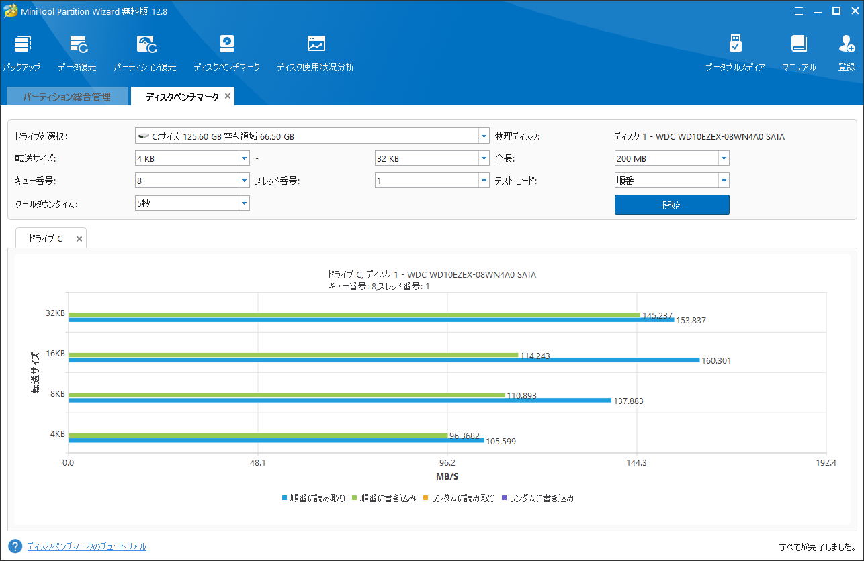
Task: Toggle ランダムに書き込み legend entry
Action: pos(538,498)
